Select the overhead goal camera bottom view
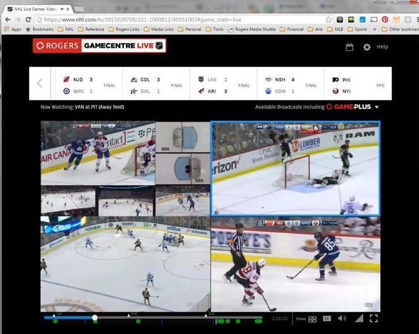The image size is (419, 334). click(182, 169)
